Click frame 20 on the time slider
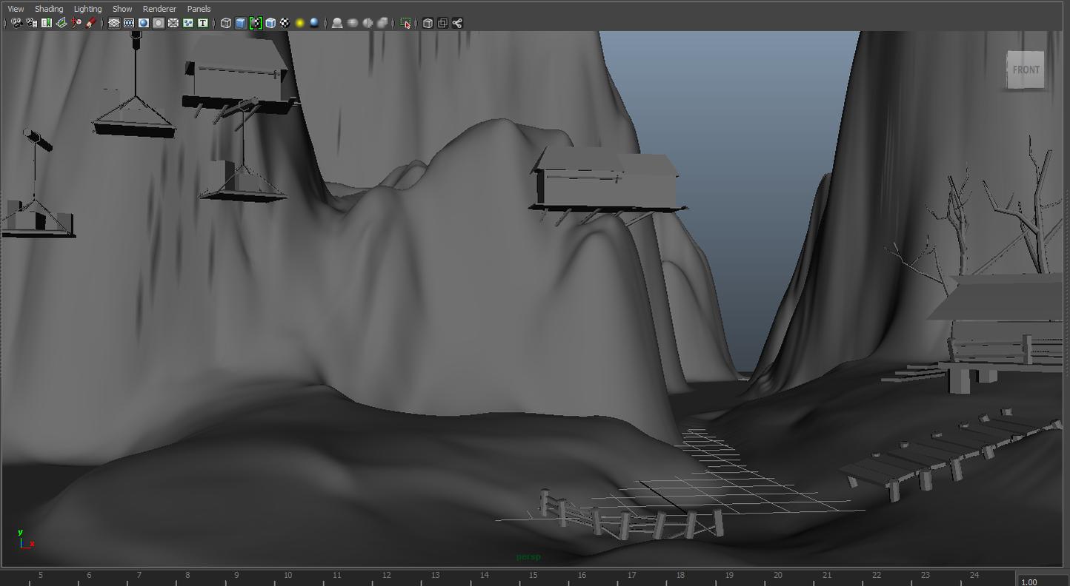This screenshot has width=1070, height=586. pos(778,576)
